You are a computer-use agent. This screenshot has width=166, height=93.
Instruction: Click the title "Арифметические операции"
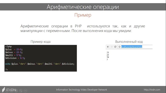point(83,7)
